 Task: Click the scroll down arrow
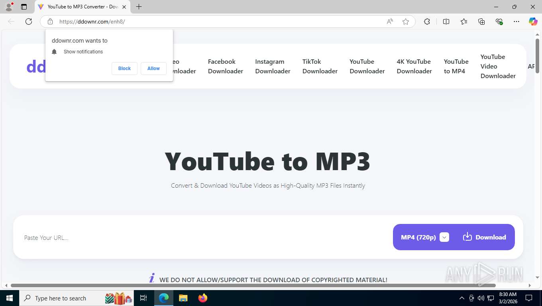tap(537, 277)
